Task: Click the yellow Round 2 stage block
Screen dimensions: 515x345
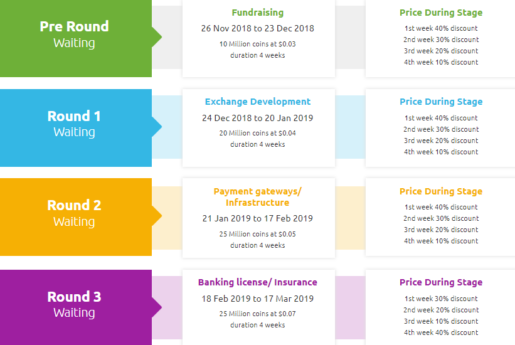Action: click(x=75, y=213)
